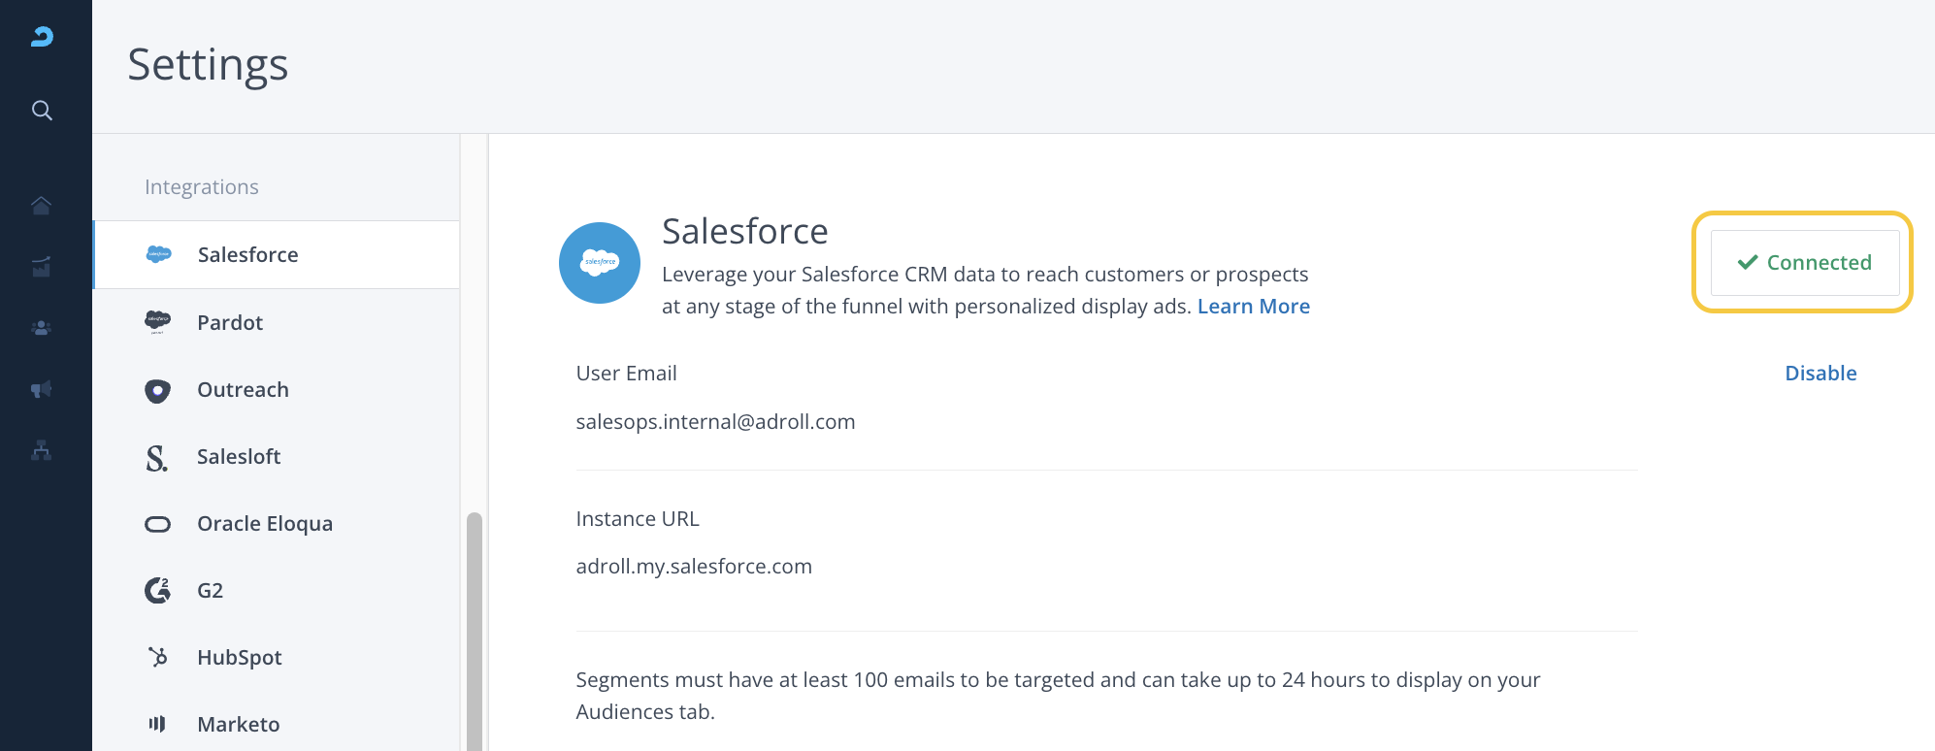Image resolution: width=1935 pixels, height=751 pixels.
Task: Select the Pardot integration
Action: [x=230, y=323]
